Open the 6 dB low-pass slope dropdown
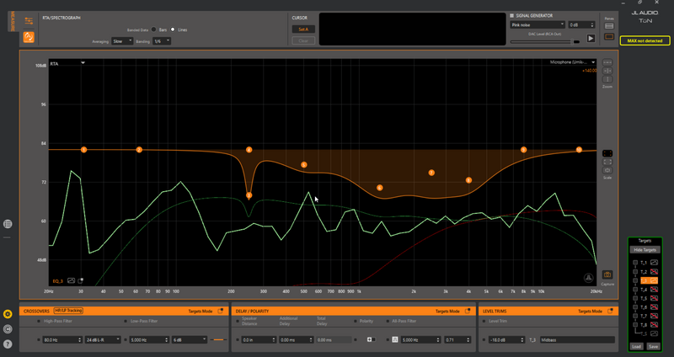 [x=190, y=340]
